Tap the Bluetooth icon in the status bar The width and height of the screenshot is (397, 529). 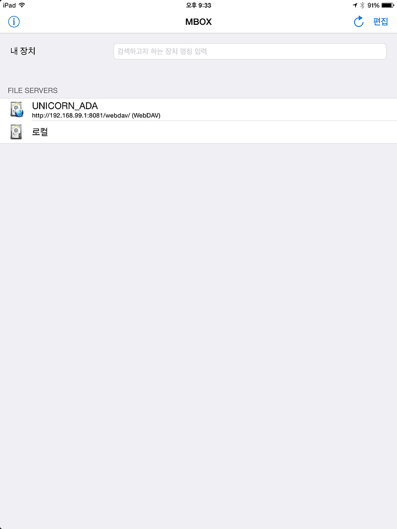point(362,5)
